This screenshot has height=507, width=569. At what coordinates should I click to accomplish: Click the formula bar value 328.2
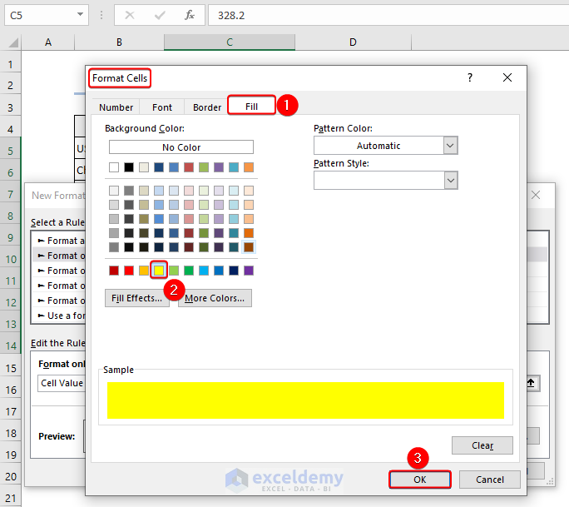click(231, 15)
